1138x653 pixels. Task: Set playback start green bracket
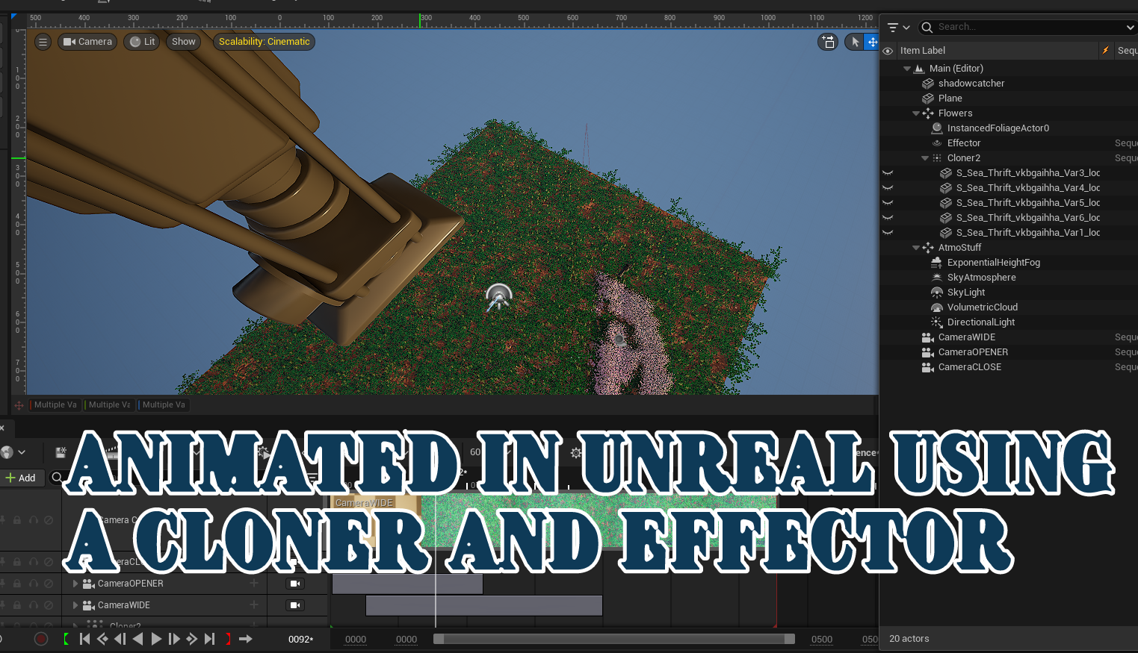[x=66, y=639]
